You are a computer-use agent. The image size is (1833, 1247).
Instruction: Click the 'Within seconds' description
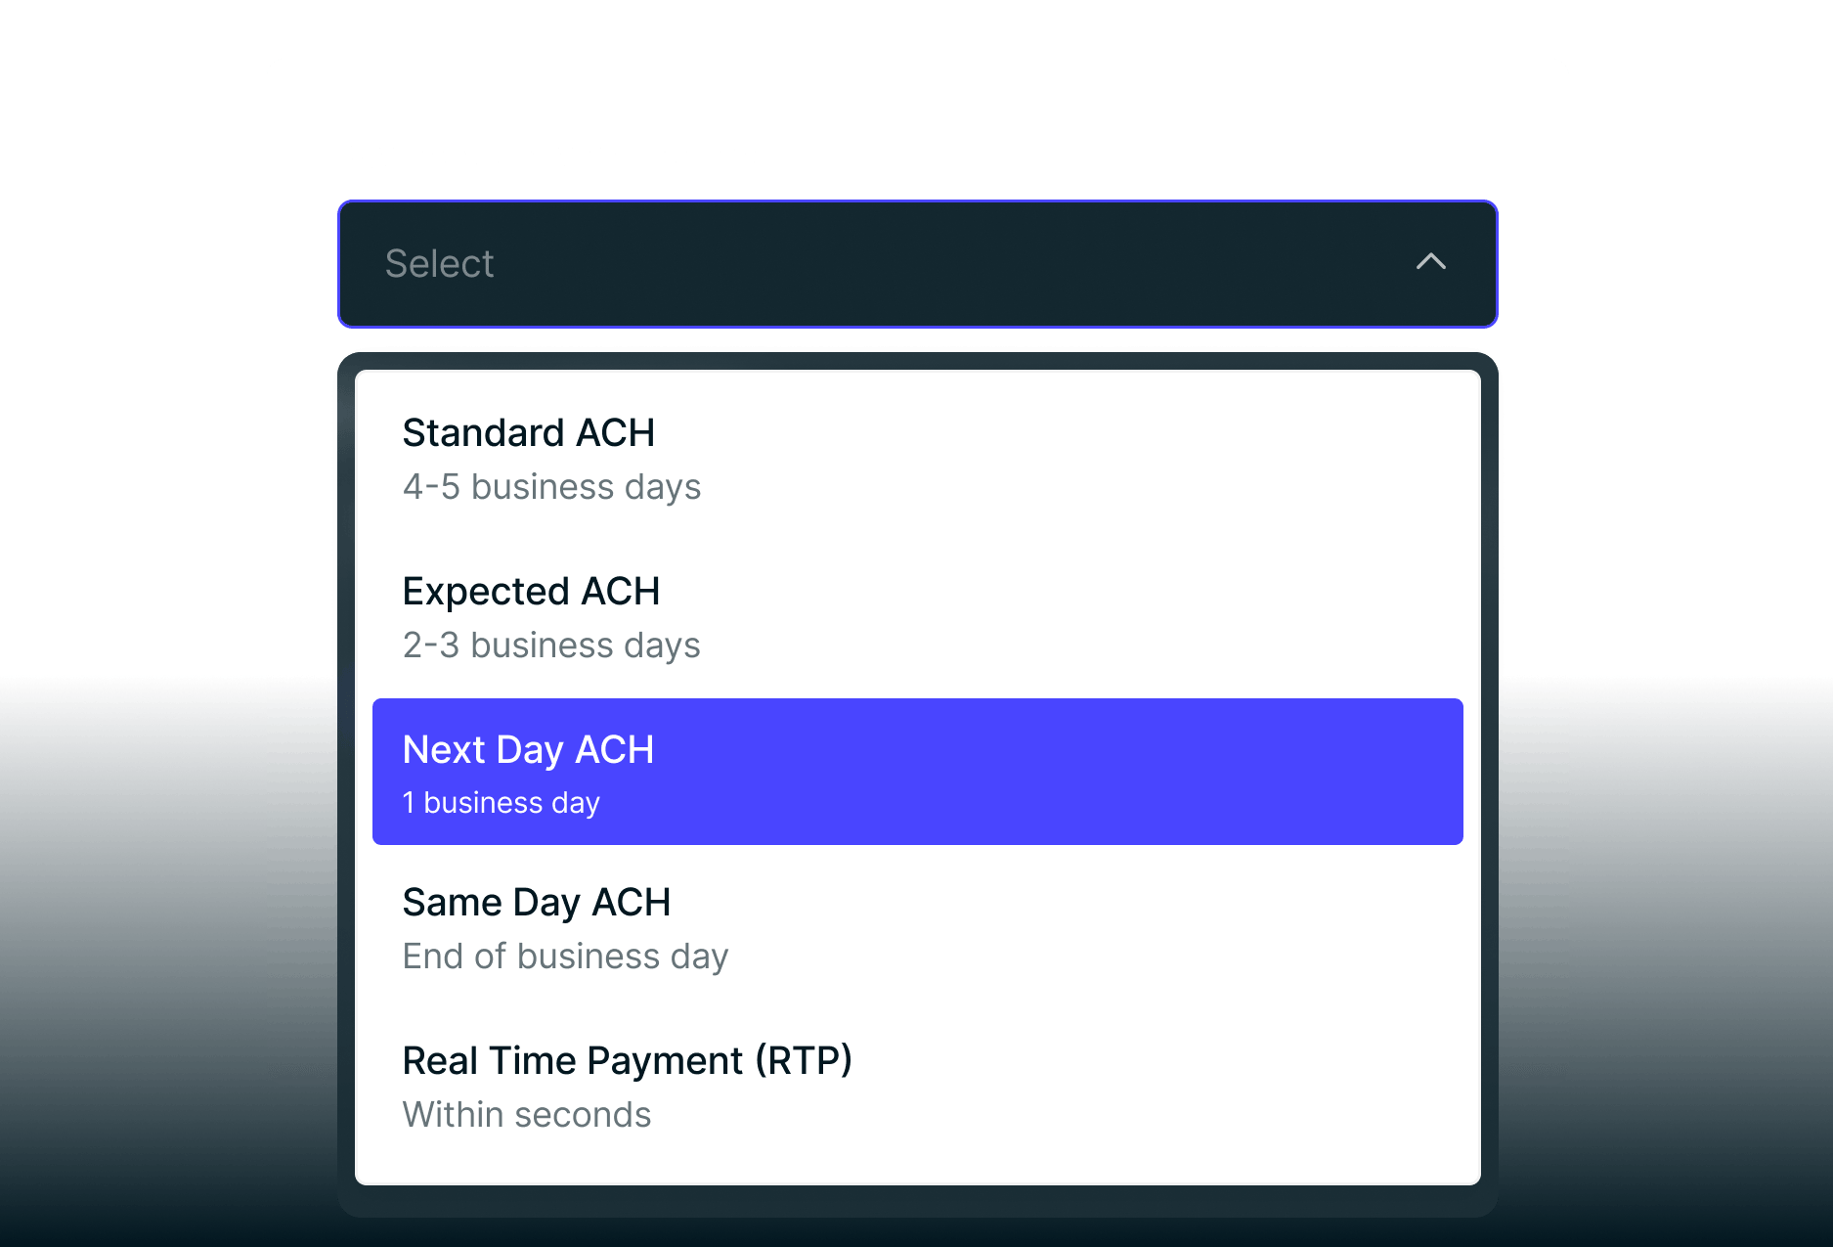(x=526, y=1115)
